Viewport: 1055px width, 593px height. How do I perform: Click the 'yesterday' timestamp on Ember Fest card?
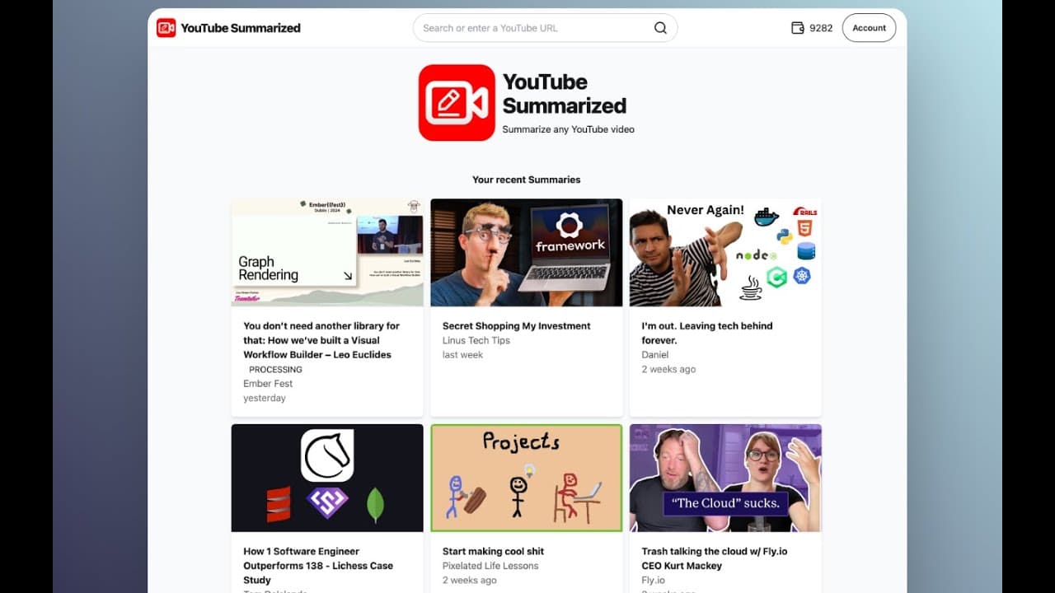(x=265, y=399)
